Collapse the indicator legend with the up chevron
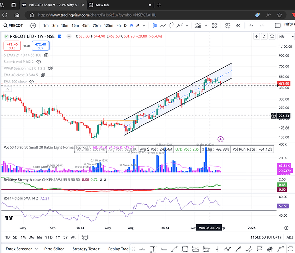Image resolution: width=295 pixels, height=253 pixels. [x=8, y=89]
